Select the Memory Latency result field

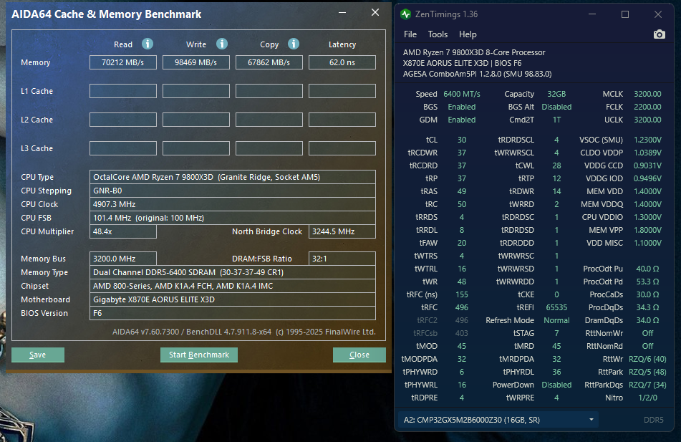342,62
